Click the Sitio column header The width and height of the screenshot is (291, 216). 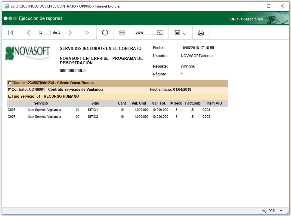95,103
